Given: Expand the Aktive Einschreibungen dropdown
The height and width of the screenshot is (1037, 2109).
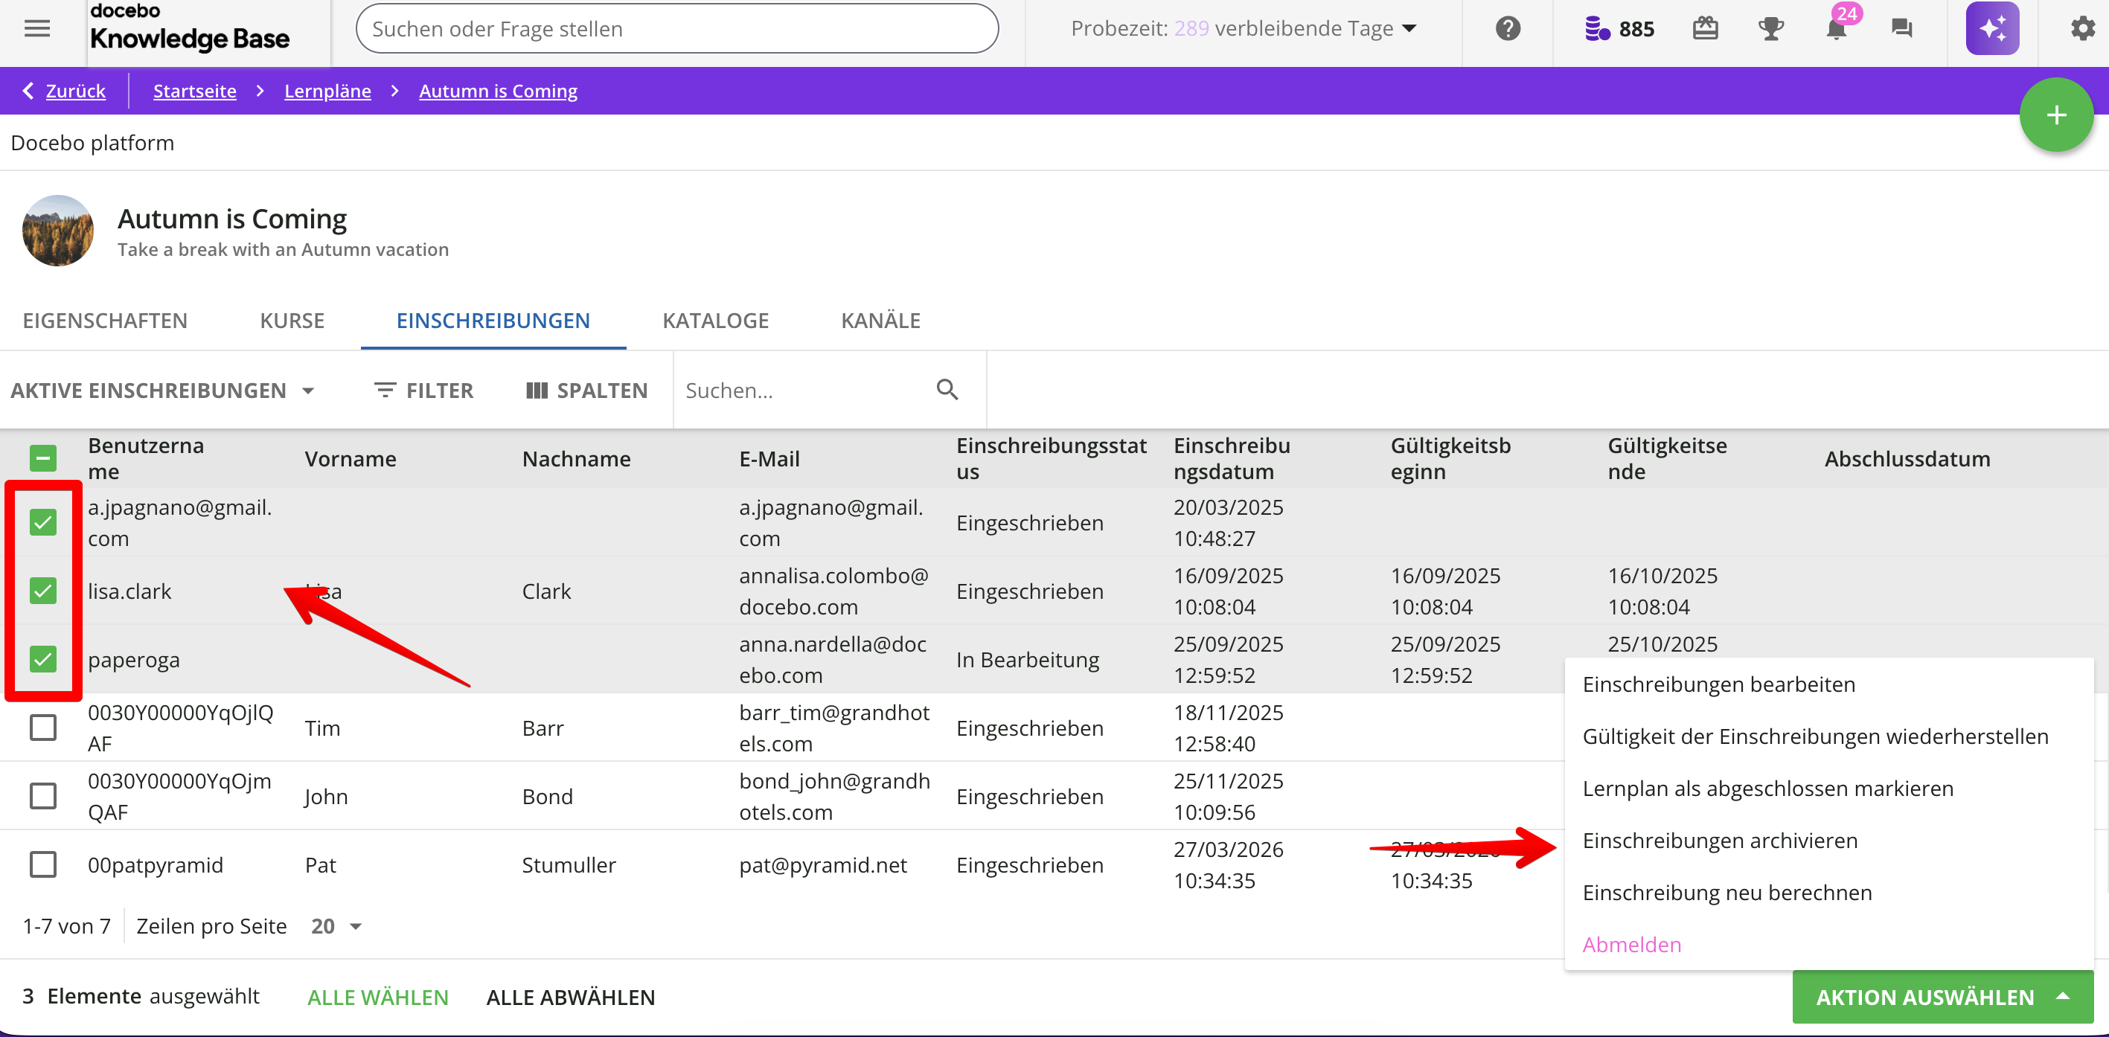Looking at the screenshot, I should coord(162,391).
